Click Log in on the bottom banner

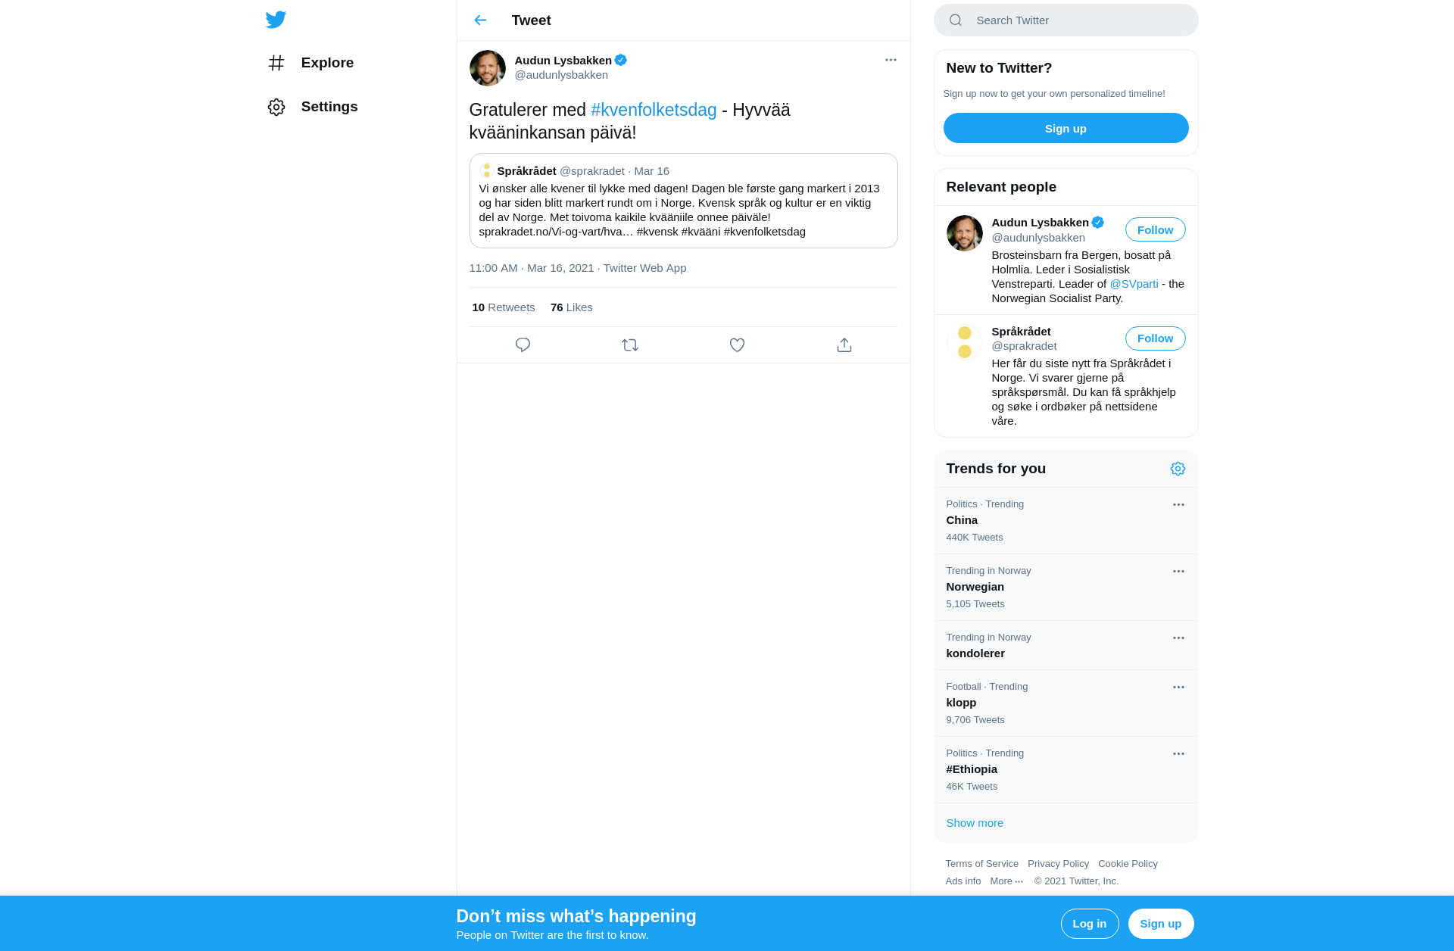click(1089, 924)
